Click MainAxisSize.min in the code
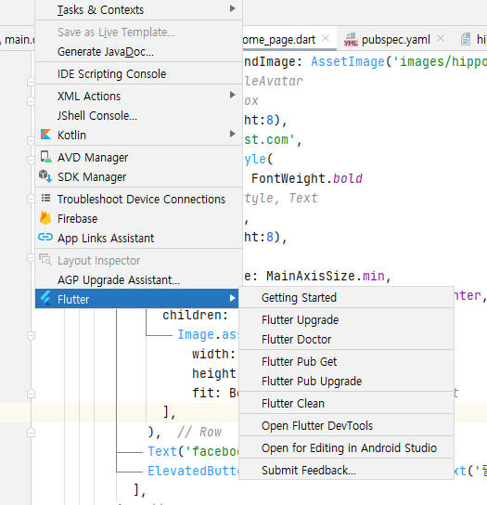 pyautogui.click(x=326, y=276)
